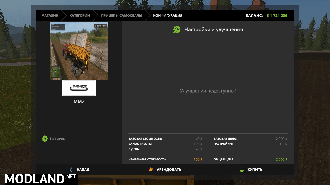Click the НАЧАЛЬНАЯ СТОИМОСТЬ: label
This screenshot has height=185, width=330.
pos(147,159)
